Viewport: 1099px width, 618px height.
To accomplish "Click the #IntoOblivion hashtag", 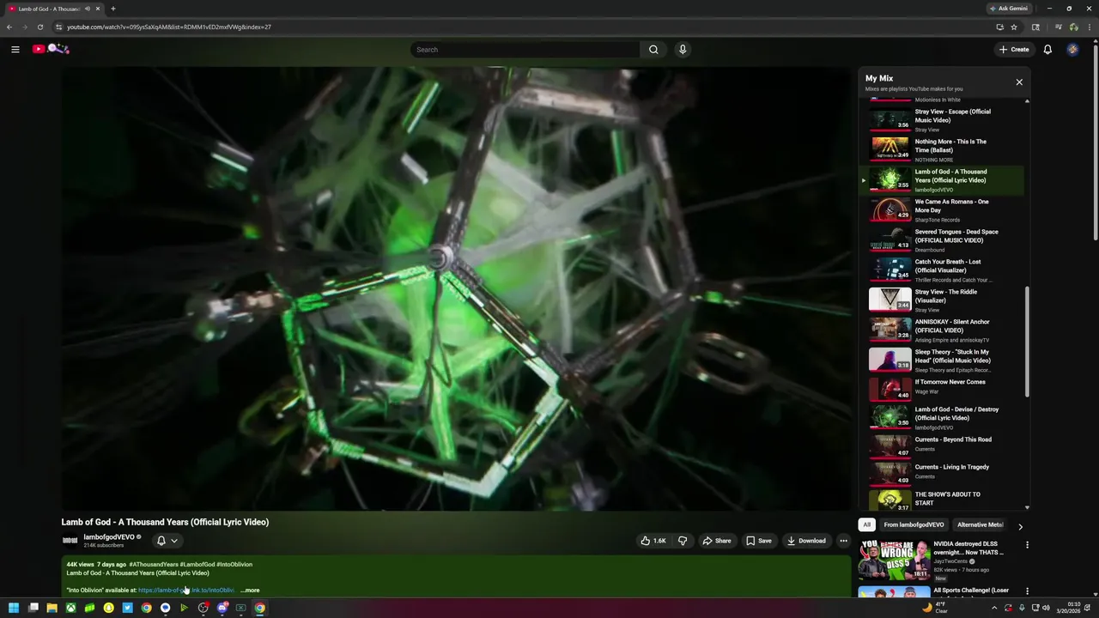I will tap(234, 565).
